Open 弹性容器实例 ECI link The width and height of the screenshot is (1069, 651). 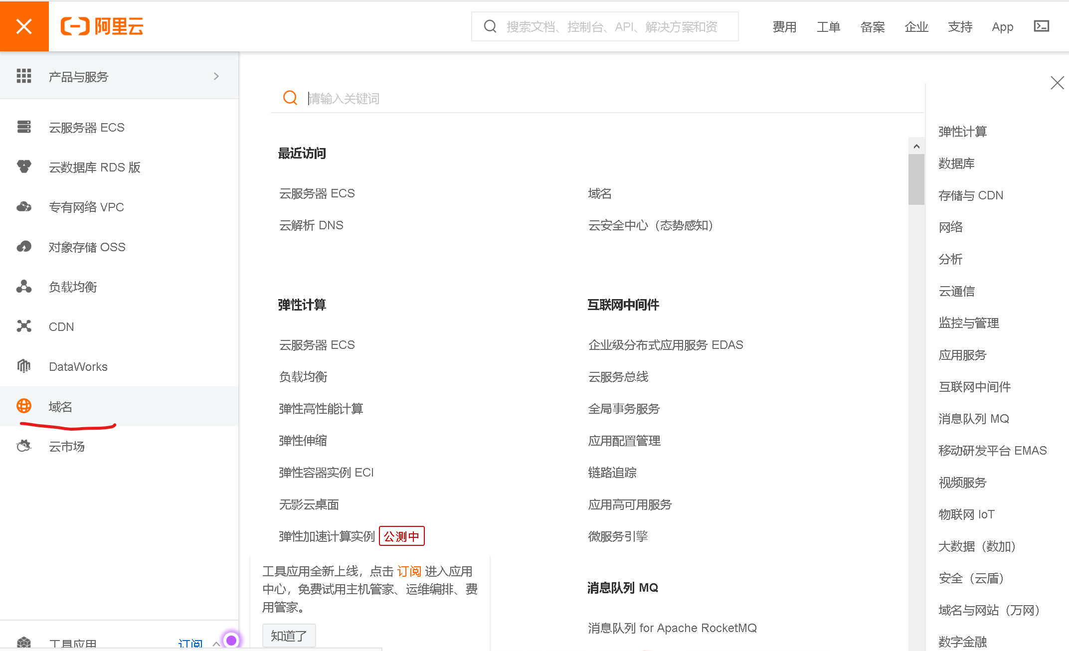tap(326, 473)
